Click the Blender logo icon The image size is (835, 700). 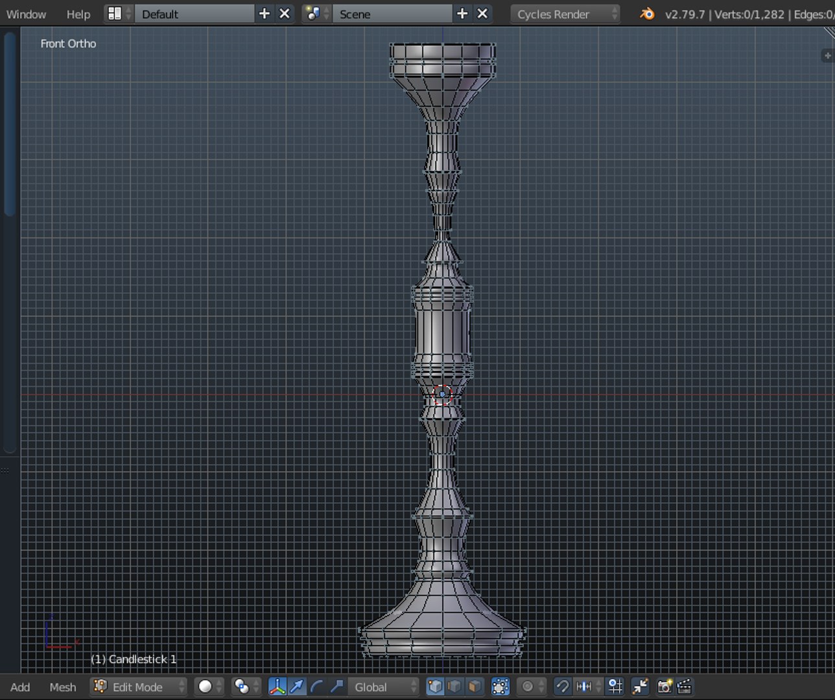click(647, 14)
